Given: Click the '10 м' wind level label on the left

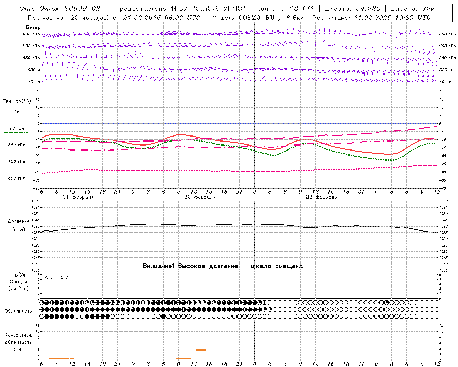Looking at the screenshot, I should (x=34, y=82).
